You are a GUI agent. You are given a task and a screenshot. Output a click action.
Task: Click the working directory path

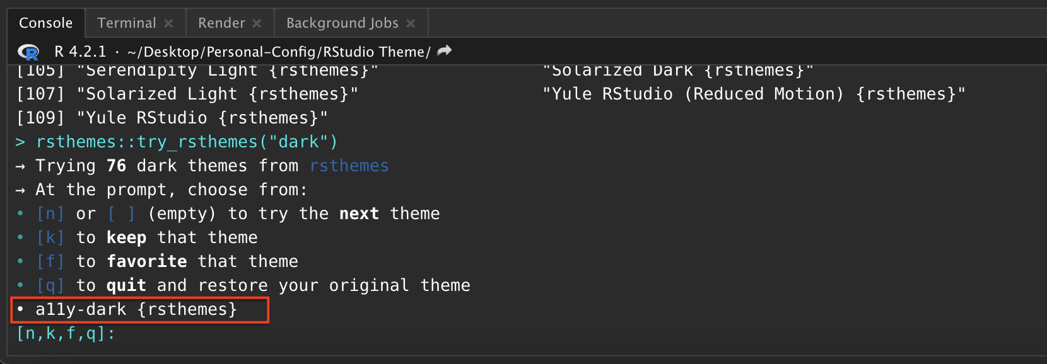click(279, 52)
